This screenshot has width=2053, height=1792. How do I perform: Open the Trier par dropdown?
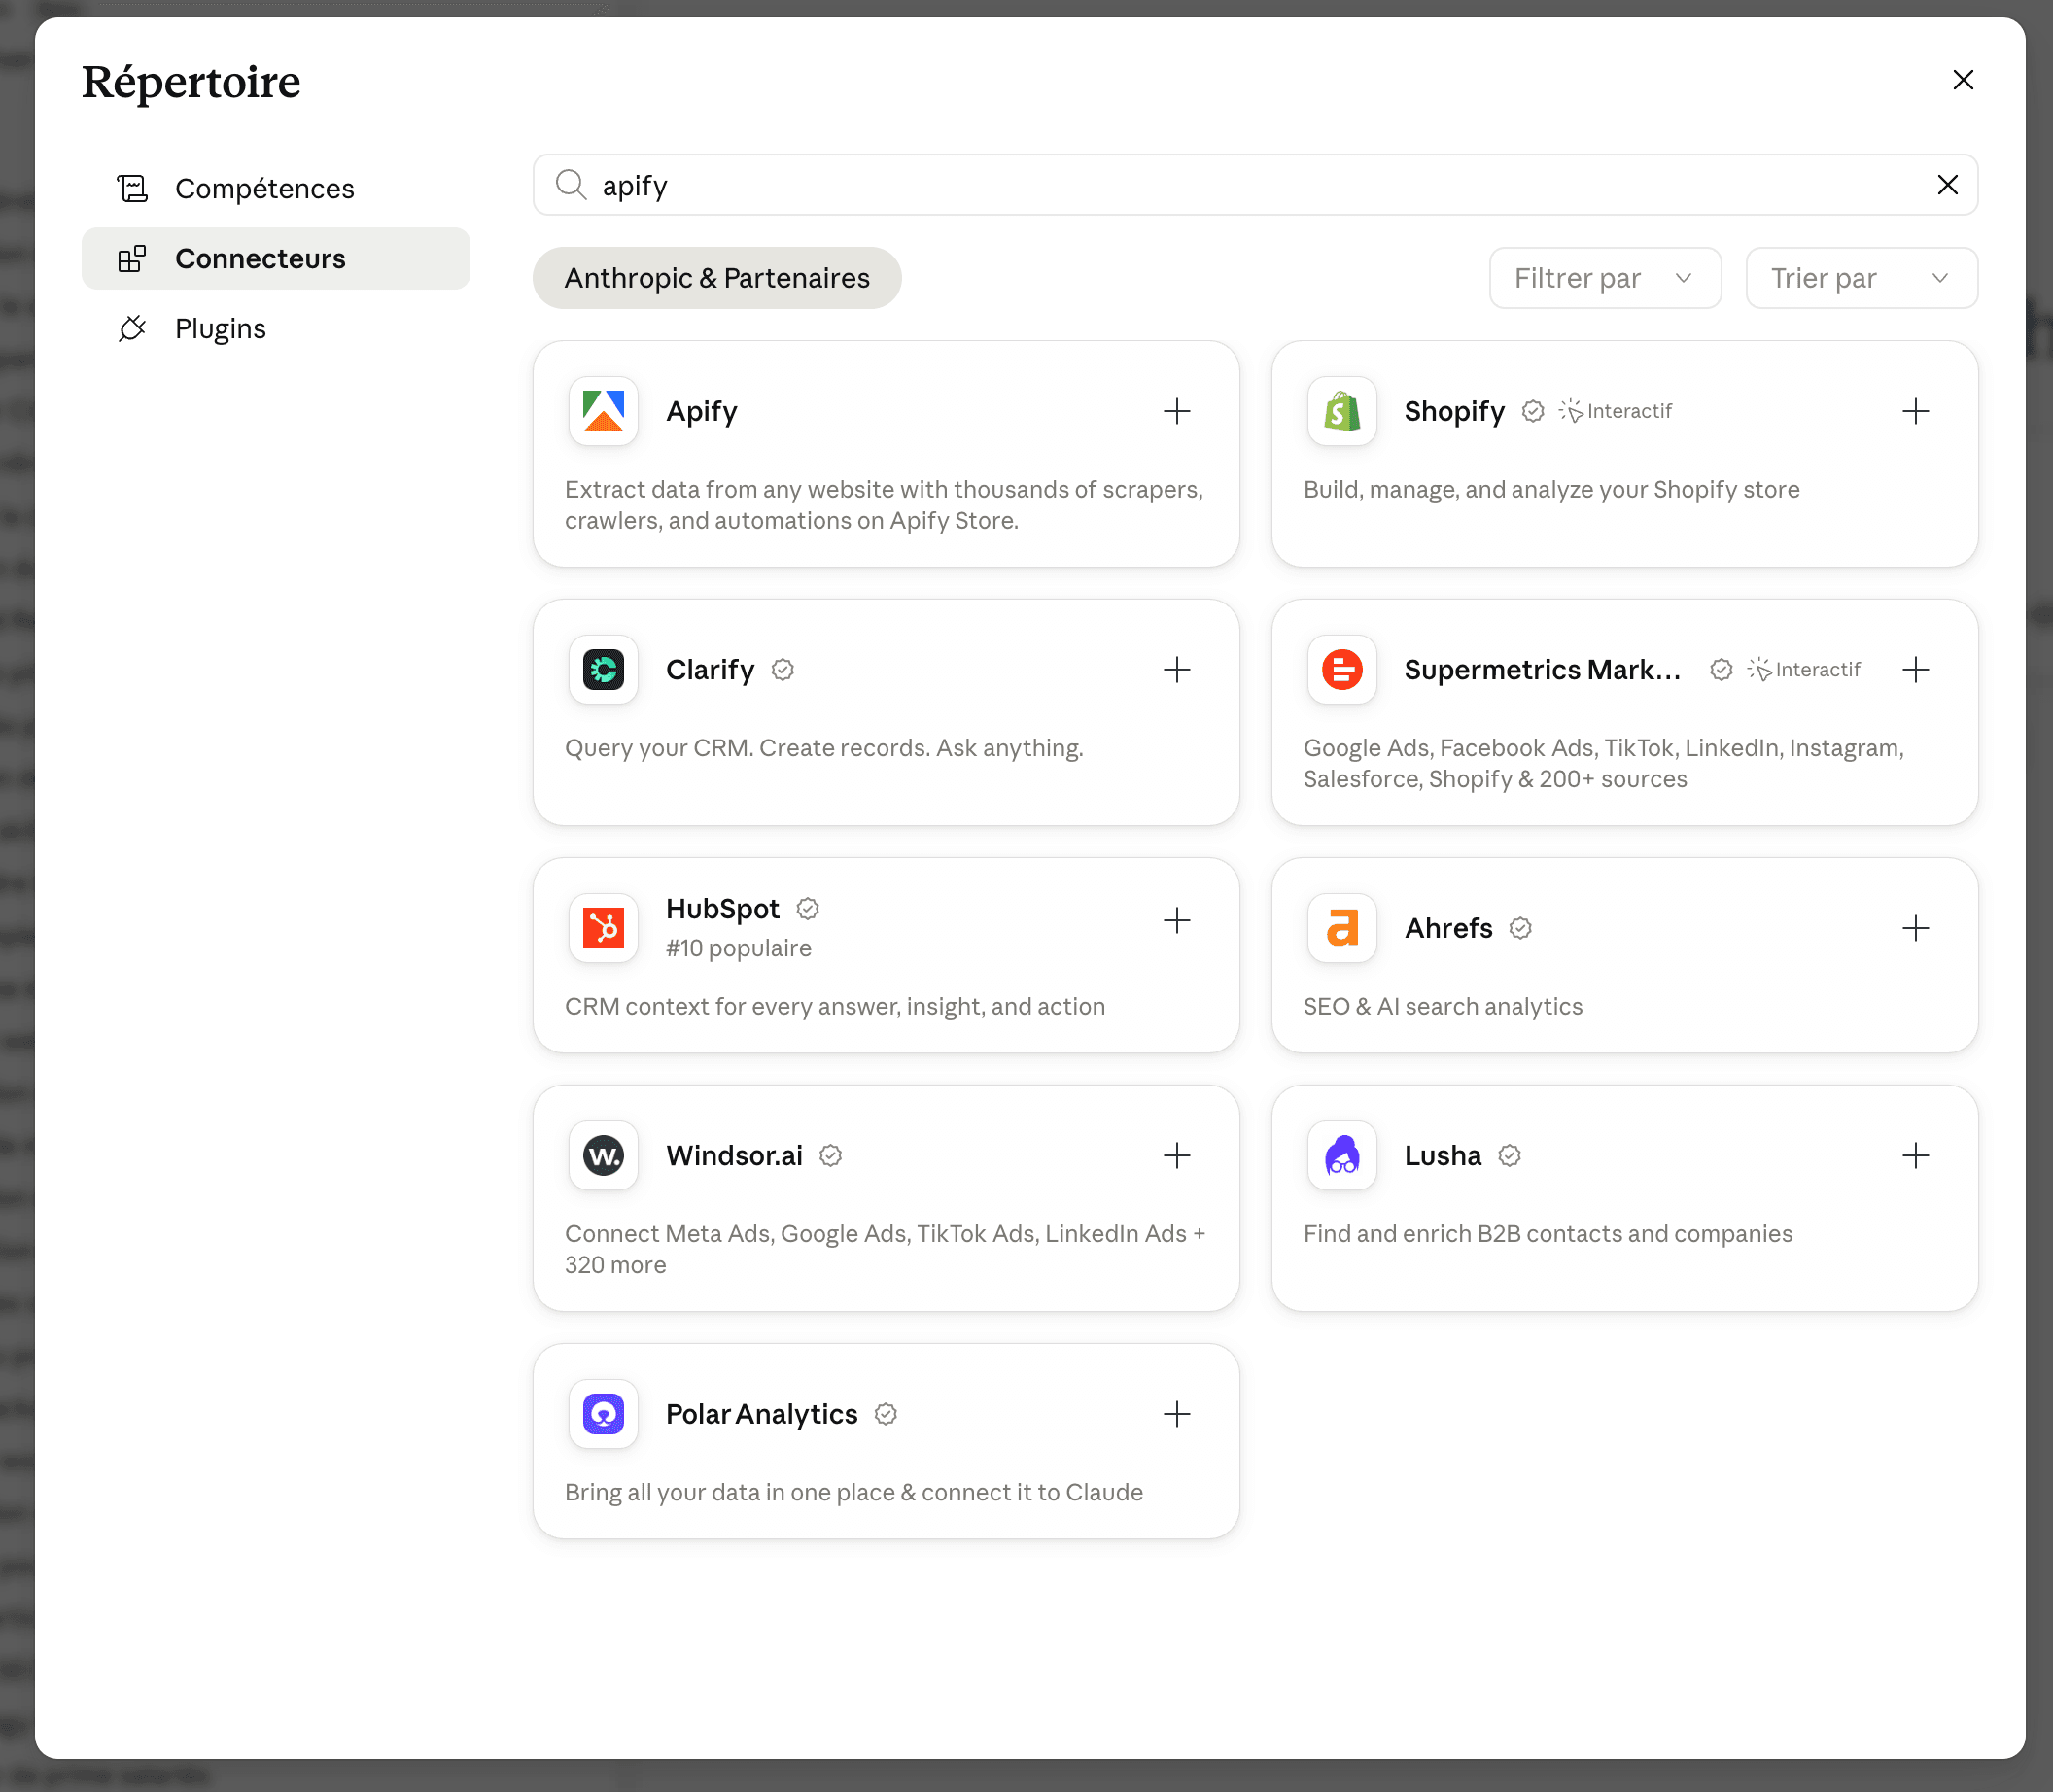(x=1861, y=278)
